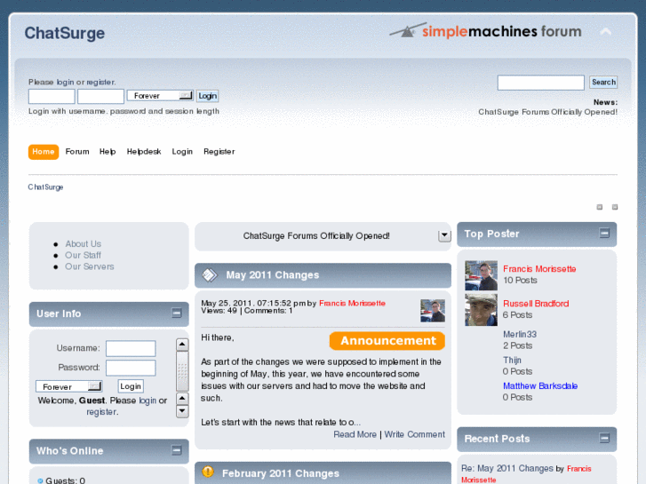Viewport: 646px width, 484px height.
Task: Click the User Info scrollbar thumb
Action: [x=182, y=370]
